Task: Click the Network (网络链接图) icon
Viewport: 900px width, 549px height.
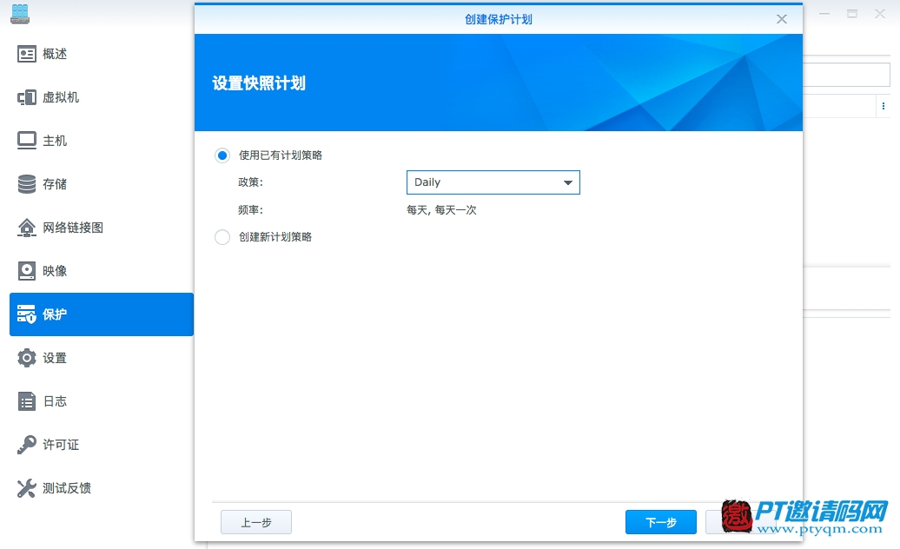Action: click(27, 228)
